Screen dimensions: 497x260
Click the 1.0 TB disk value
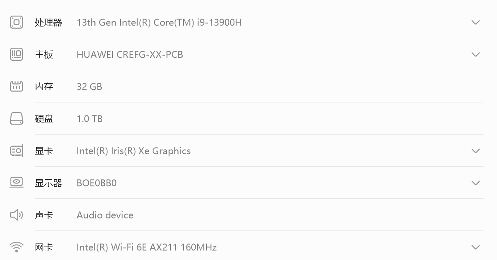pos(90,118)
